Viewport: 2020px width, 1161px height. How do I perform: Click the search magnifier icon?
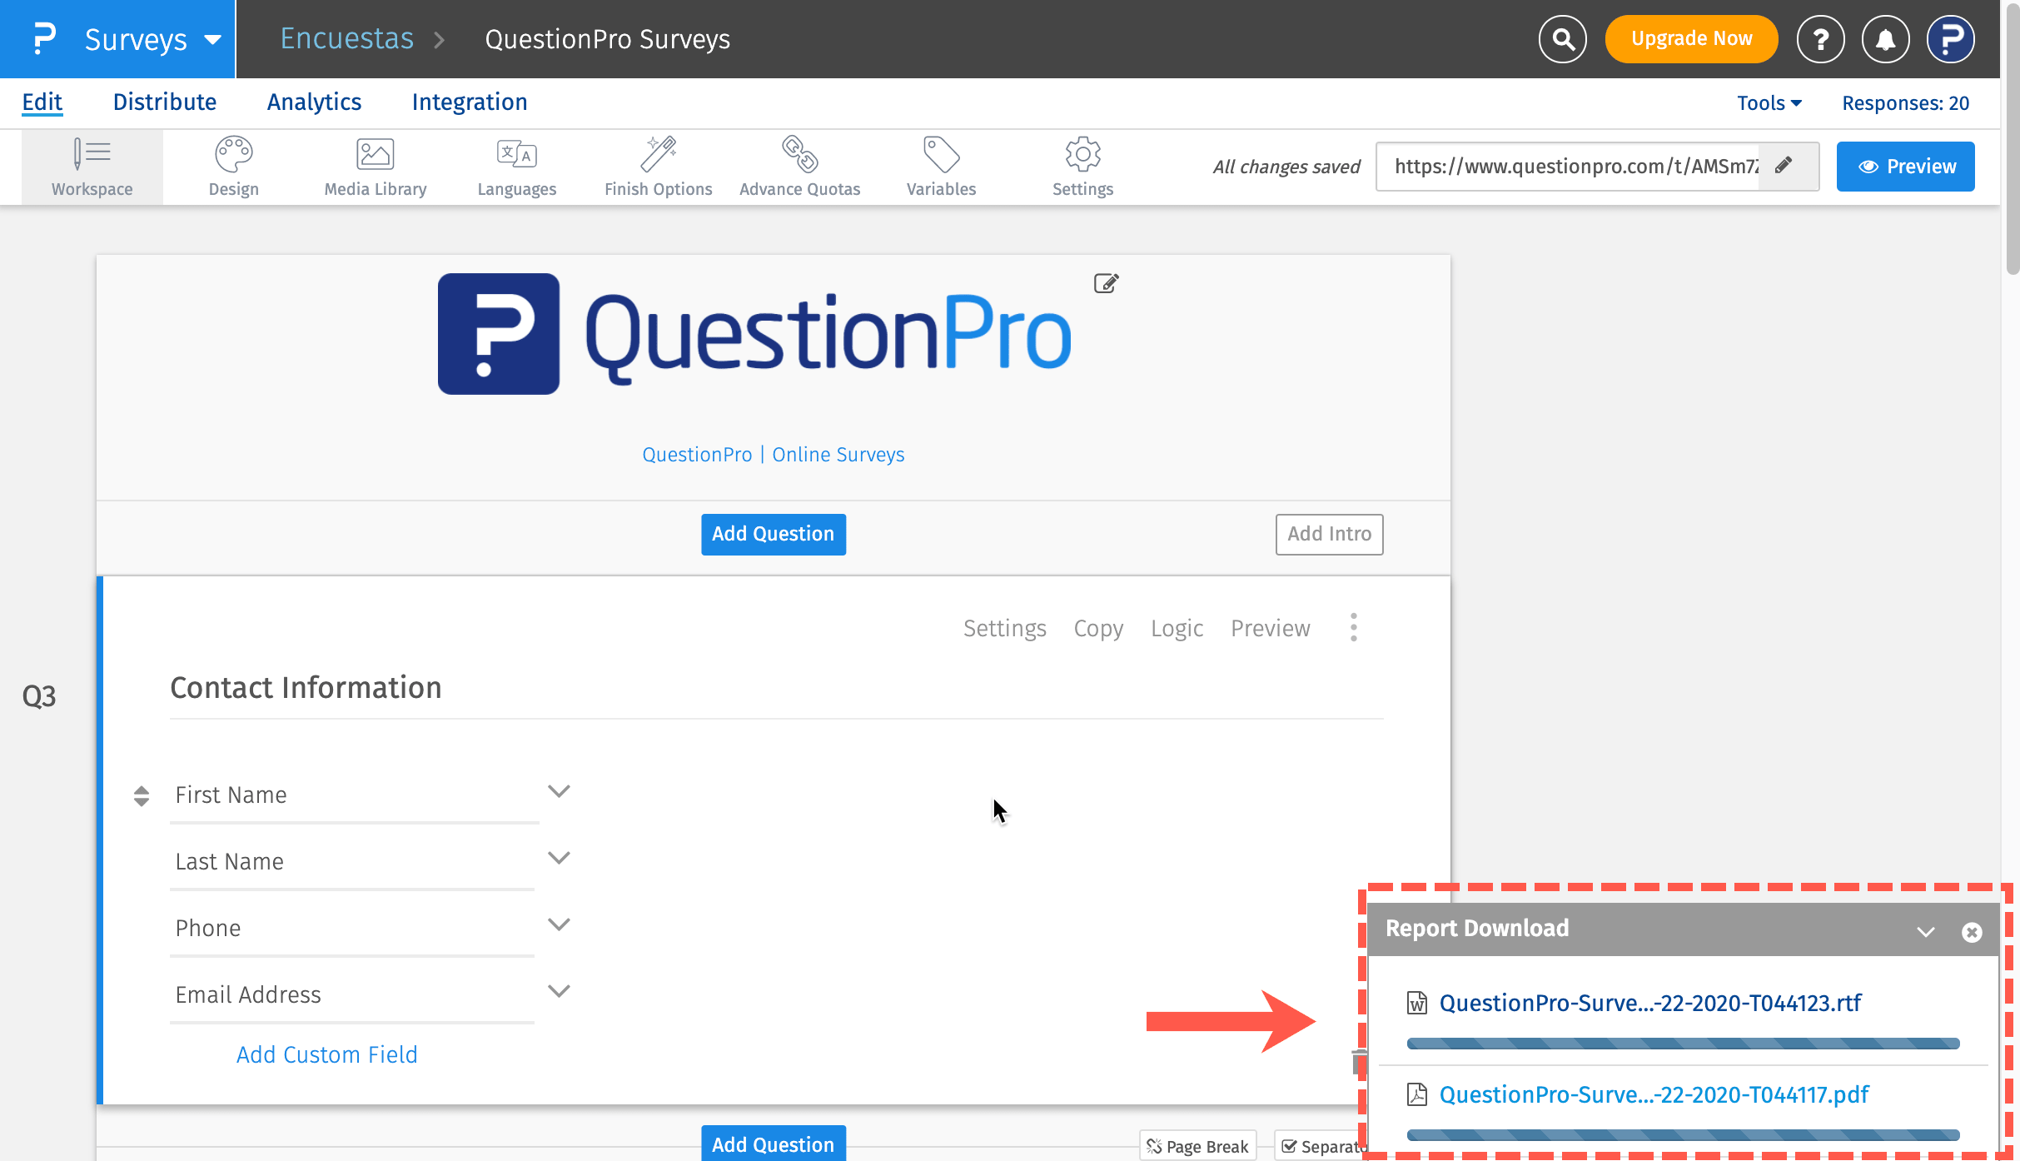click(1562, 39)
